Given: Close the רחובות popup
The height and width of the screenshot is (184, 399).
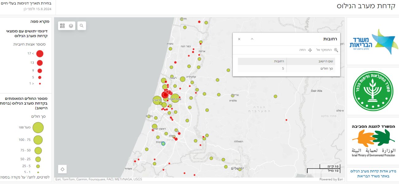Looking at the screenshot, I should (239, 39).
